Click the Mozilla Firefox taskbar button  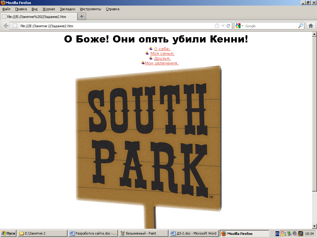coord(244,233)
